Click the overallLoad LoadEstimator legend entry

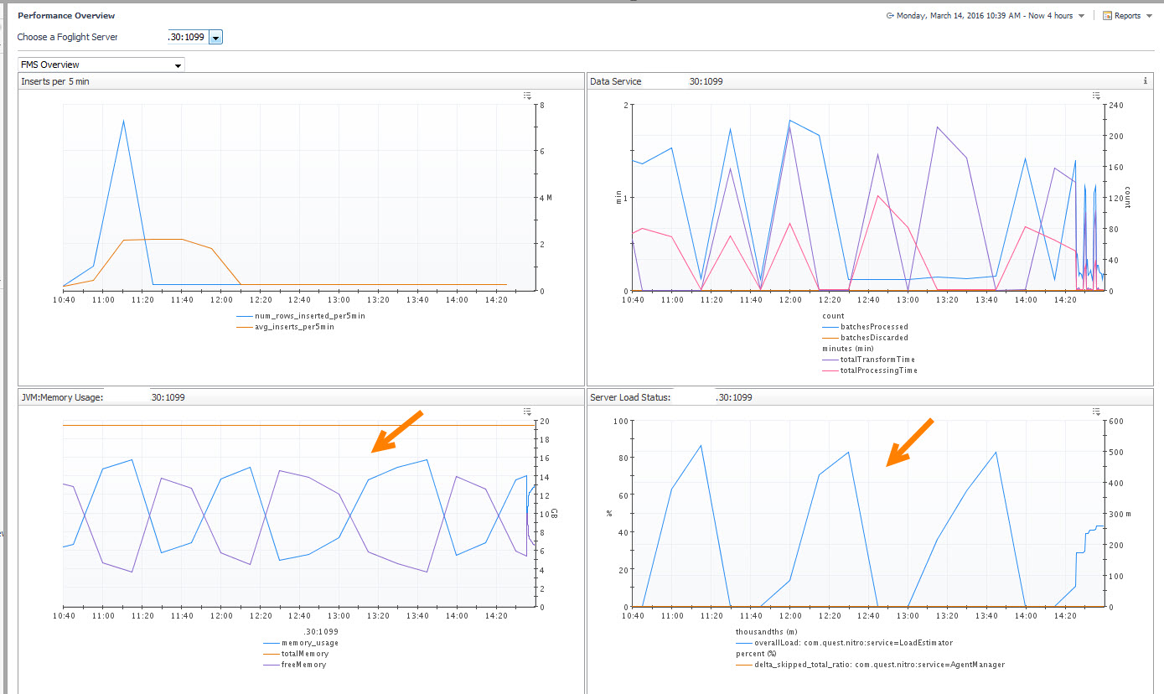[844, 643]
